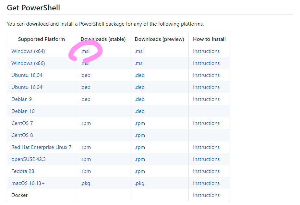Download preview .deb for Debian 10
The height and width of the screenshot is (205, 300).
click(x=139, y=111)
